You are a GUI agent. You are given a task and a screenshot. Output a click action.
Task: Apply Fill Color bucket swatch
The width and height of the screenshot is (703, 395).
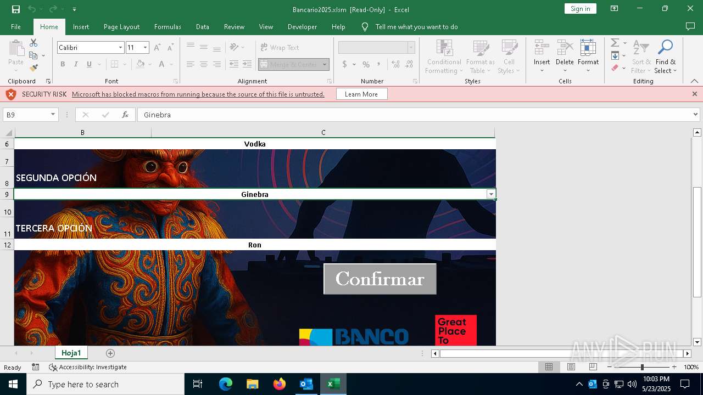tap(141, 64)
